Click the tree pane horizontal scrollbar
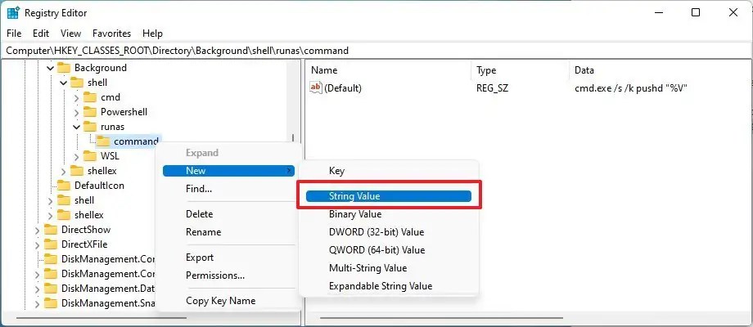The height and width of the screenshot is (327, 753). pyautogui.click(x=101, y=318)
